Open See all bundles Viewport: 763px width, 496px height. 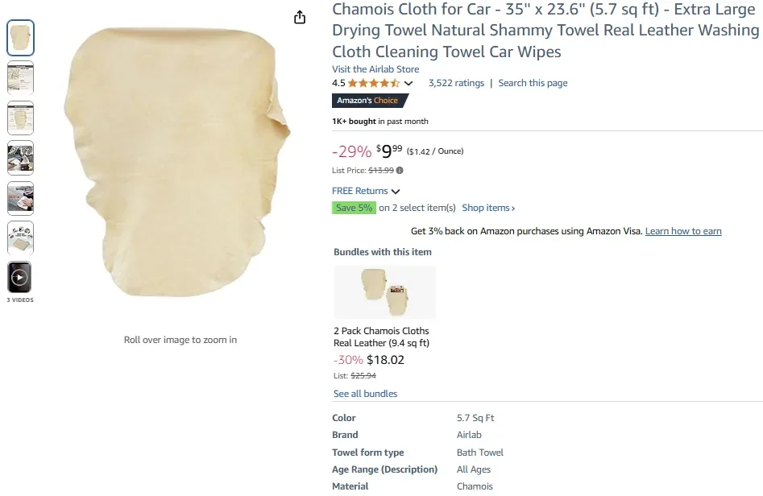pos(365,393)
